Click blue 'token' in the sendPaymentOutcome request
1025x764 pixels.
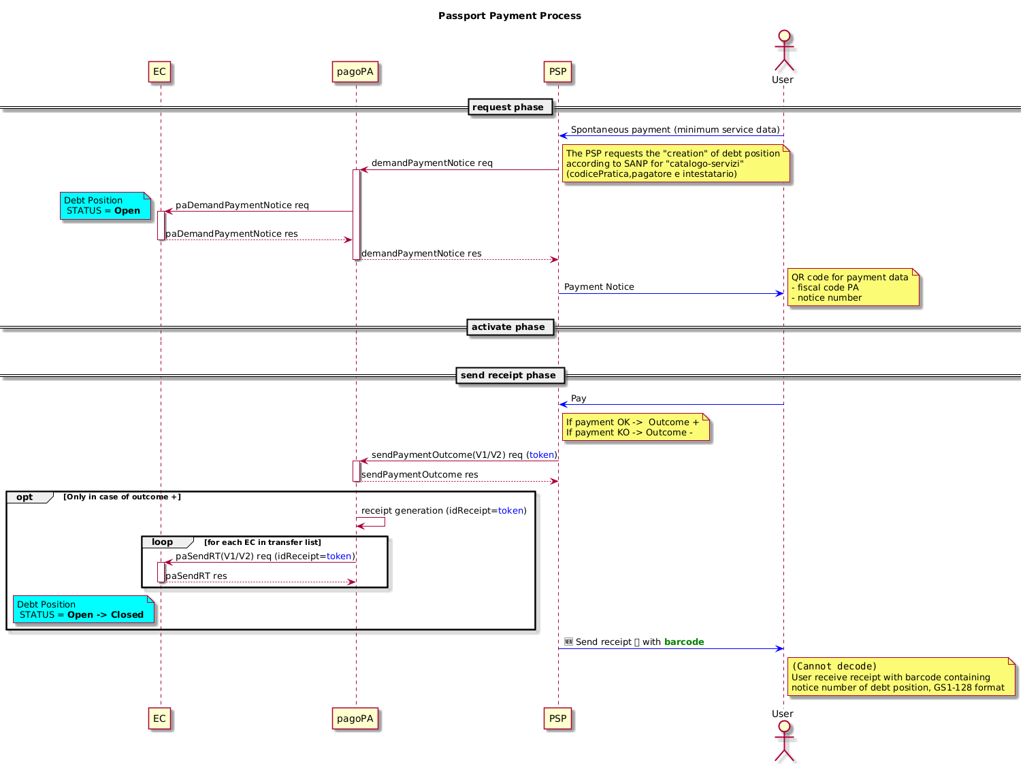tap(542, 455)
